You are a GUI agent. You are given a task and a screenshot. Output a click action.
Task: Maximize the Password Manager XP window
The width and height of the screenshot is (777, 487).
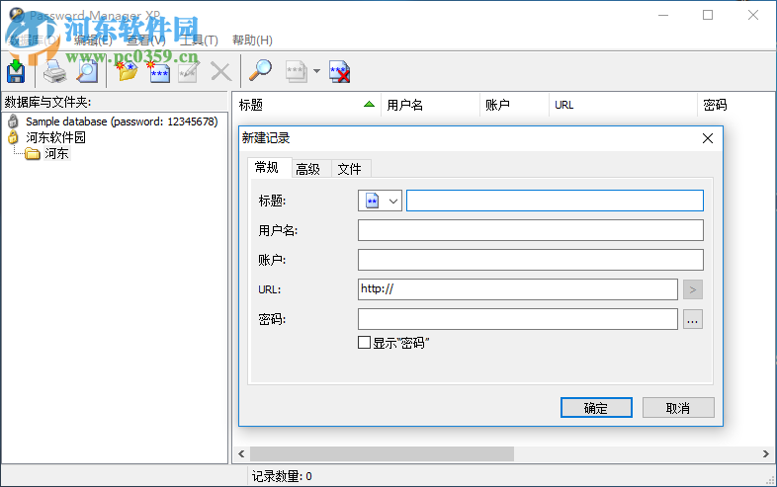point(708,16)
